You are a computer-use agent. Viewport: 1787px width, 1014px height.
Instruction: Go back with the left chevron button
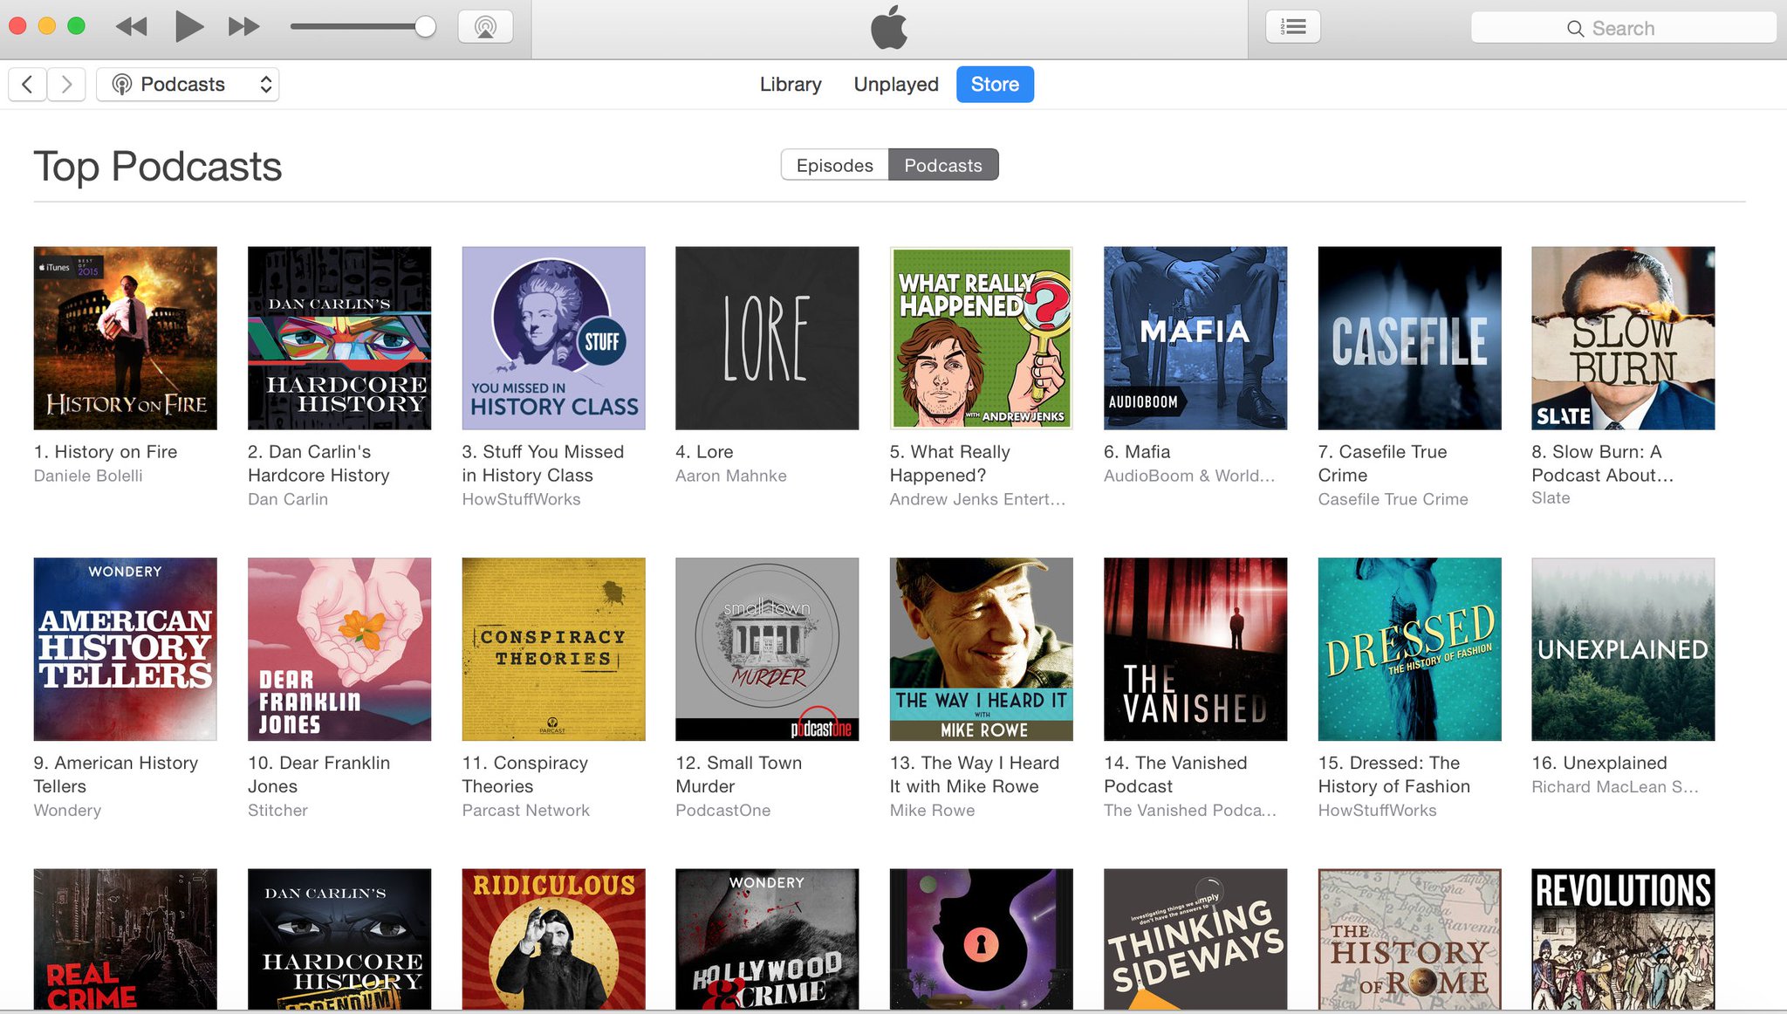pyautogui.click(x=27, y=85)
